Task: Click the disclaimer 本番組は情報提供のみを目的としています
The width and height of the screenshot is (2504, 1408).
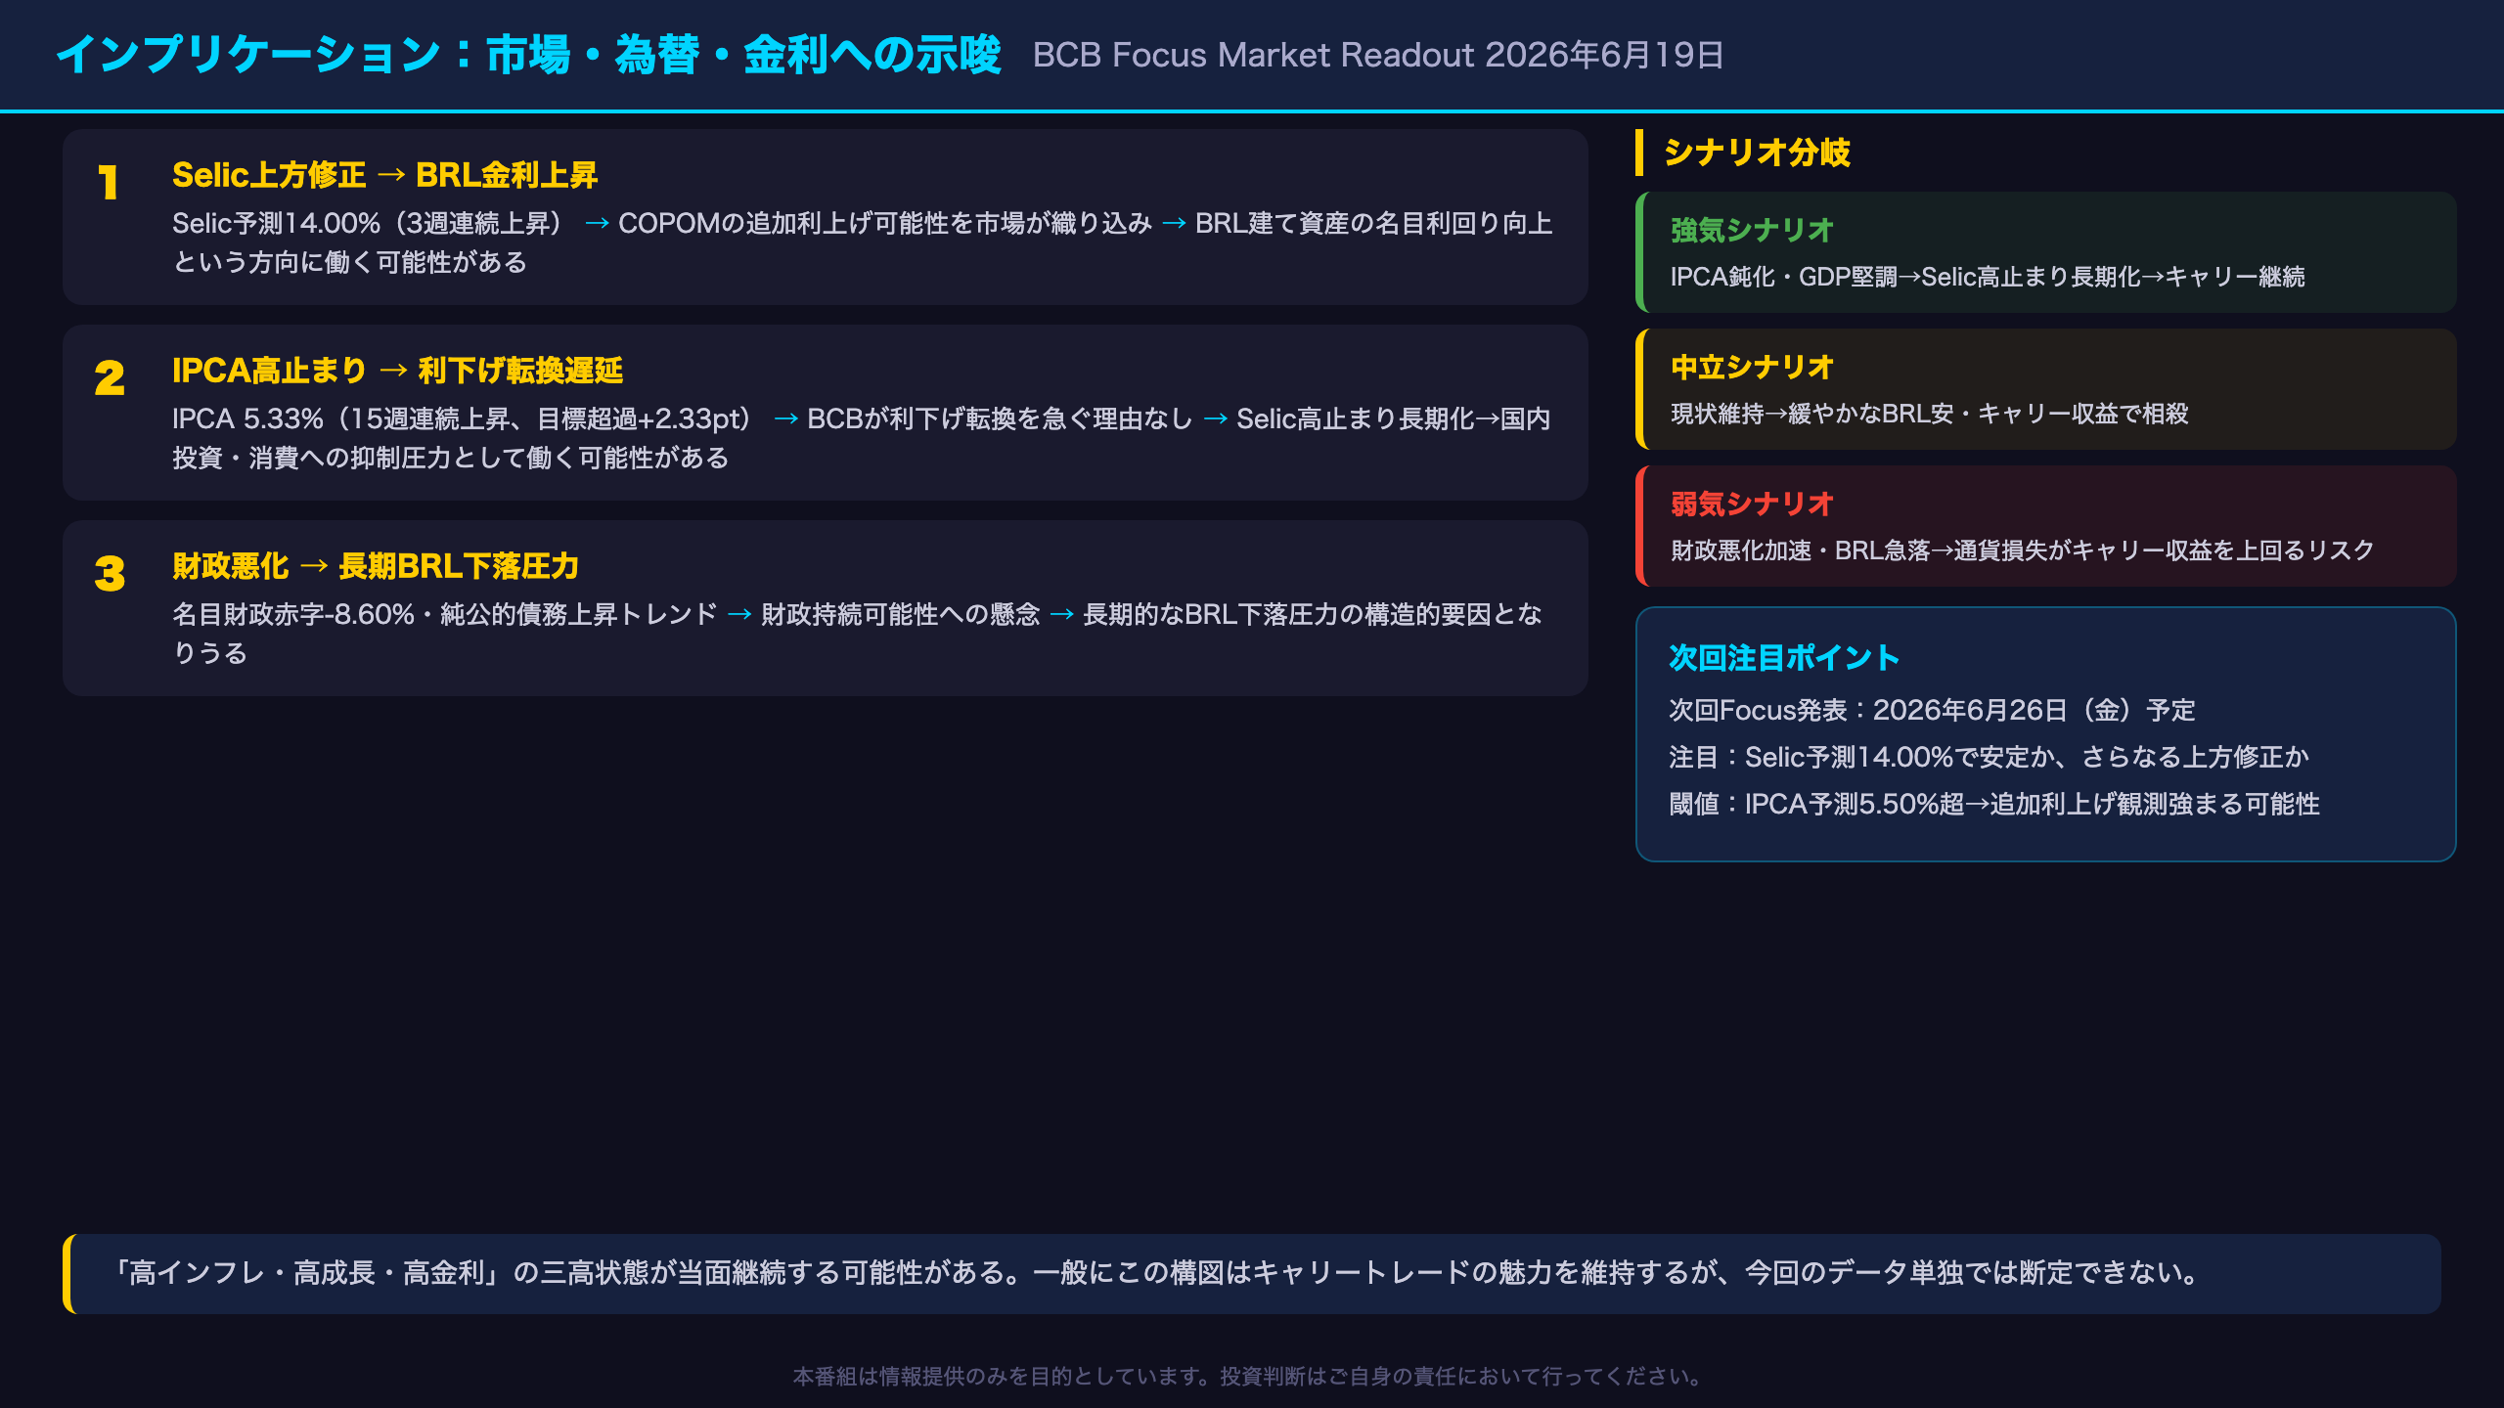Action: (x=1251, y=1377)
